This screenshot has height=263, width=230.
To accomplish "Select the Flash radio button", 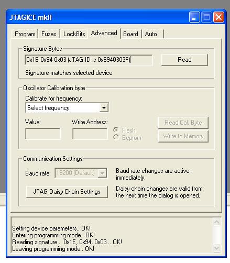I will tap(124, 130).
